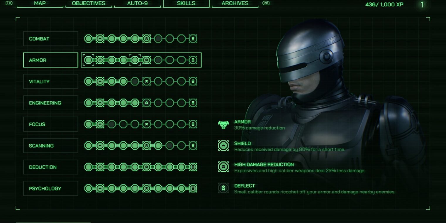
Task: Click Focus row's triple-chevron final node
Action: (193, 124)
